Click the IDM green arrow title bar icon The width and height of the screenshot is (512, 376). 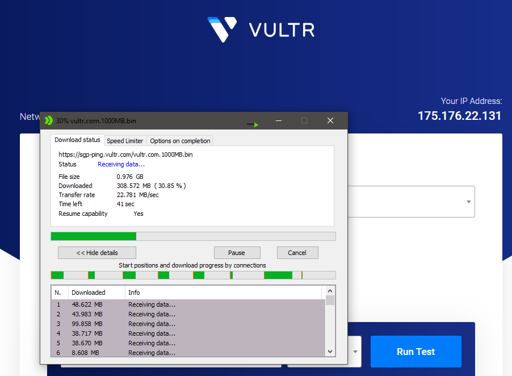coord(49,120)
